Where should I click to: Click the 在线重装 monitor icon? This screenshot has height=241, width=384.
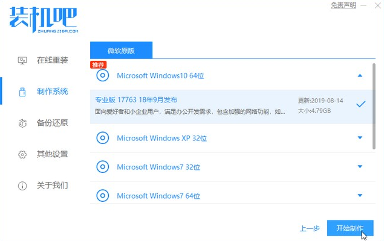pos(23,60)
